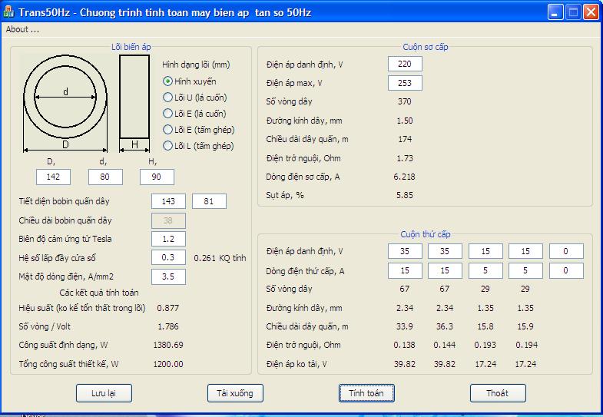Click the Tải xuống button
603x417 pixels.
[235, 393]
